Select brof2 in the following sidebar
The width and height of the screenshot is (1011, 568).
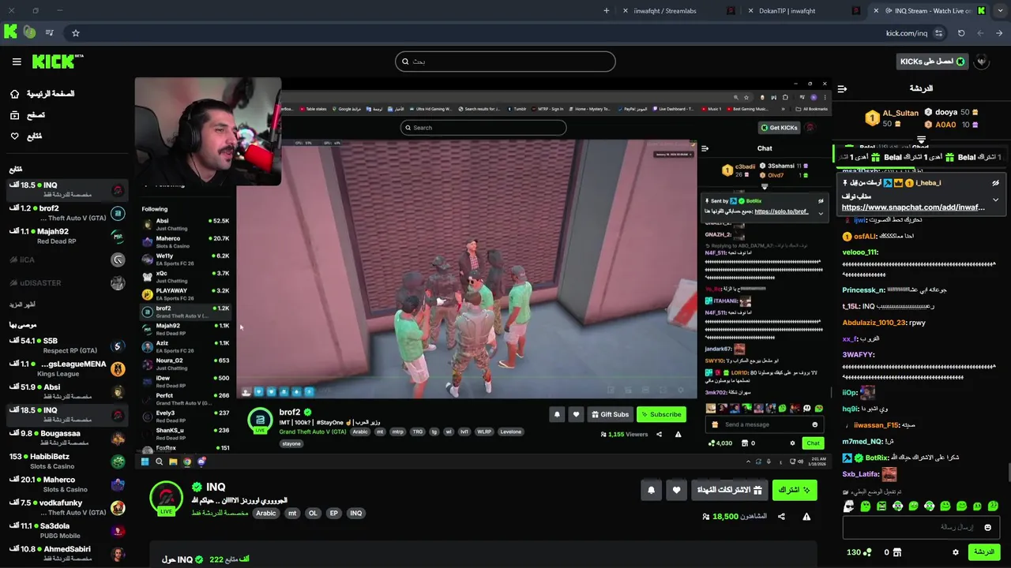click(x=67, y=213)
